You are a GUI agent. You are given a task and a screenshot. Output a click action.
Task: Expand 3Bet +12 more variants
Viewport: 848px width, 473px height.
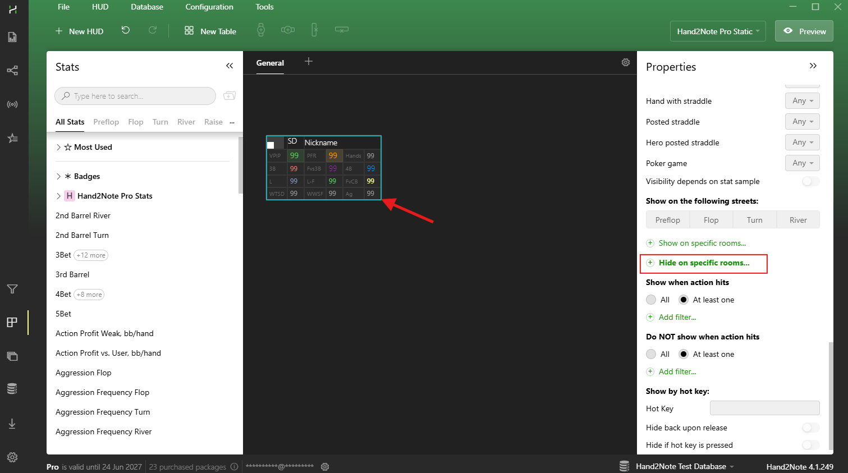[x=91, y=255]
